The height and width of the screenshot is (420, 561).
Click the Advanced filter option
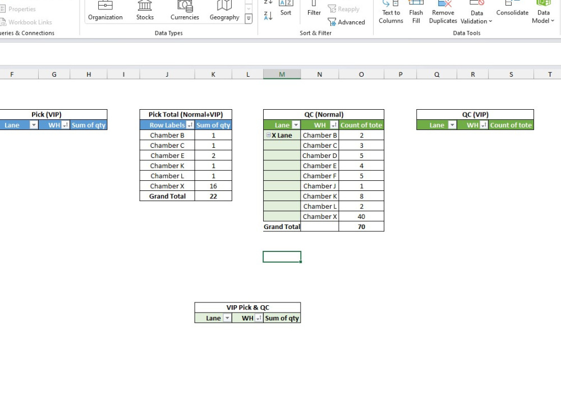click(x=347, y=22)
